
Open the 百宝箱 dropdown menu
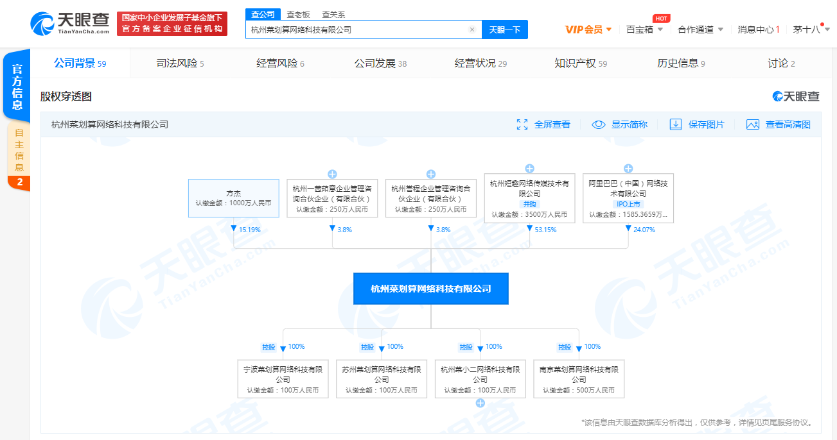644,30
